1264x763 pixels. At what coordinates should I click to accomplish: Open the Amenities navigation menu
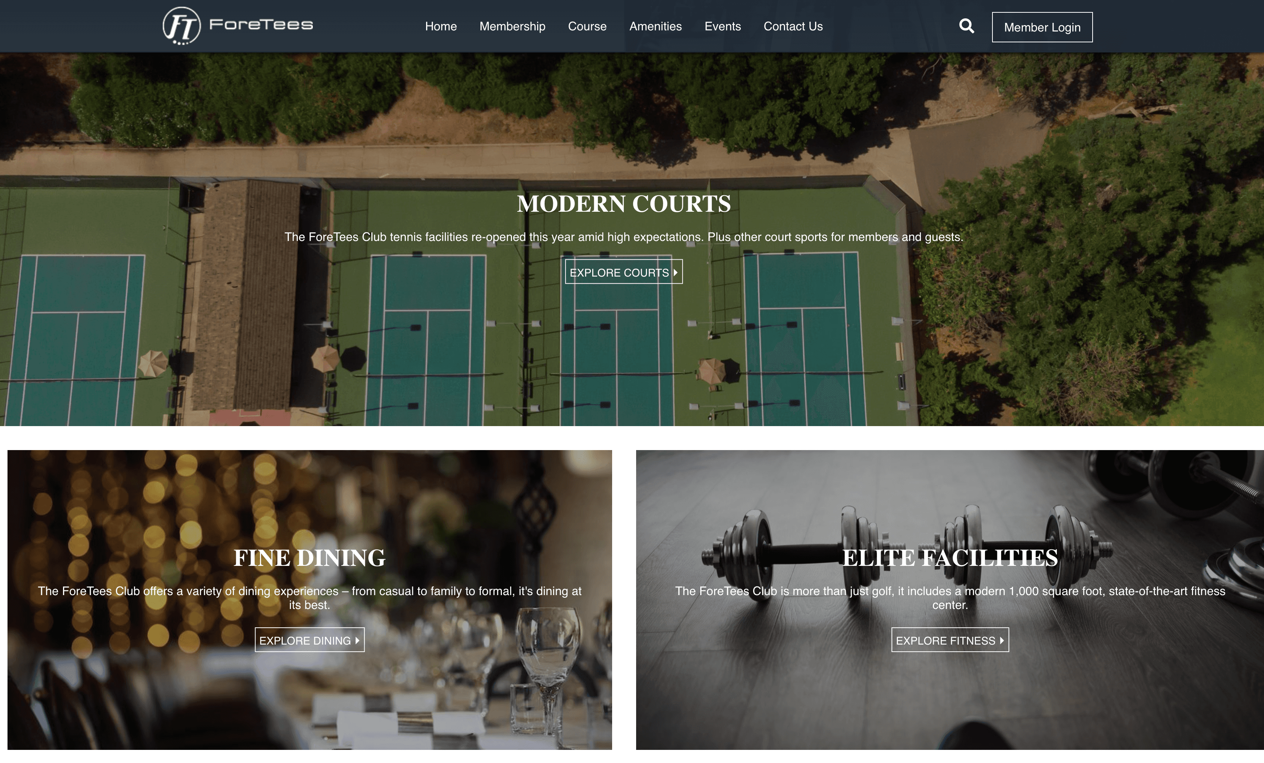point(655,26)
